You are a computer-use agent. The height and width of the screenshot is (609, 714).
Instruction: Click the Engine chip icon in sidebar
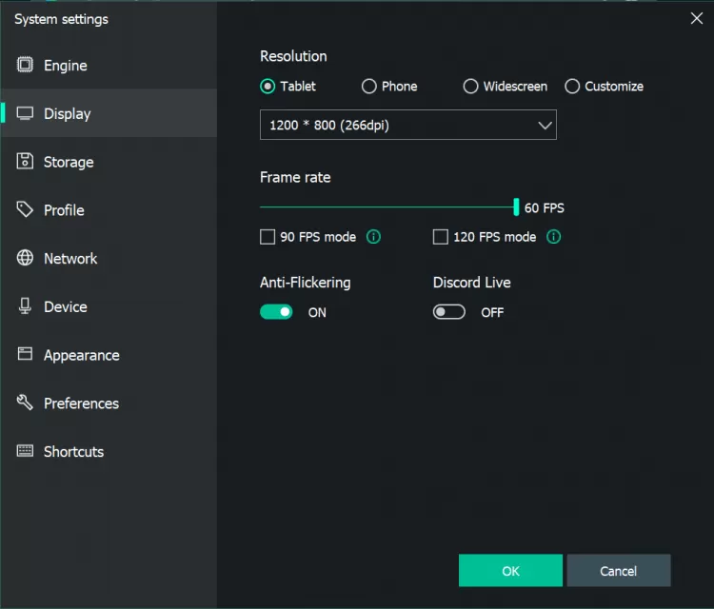[x=25, y=65]
